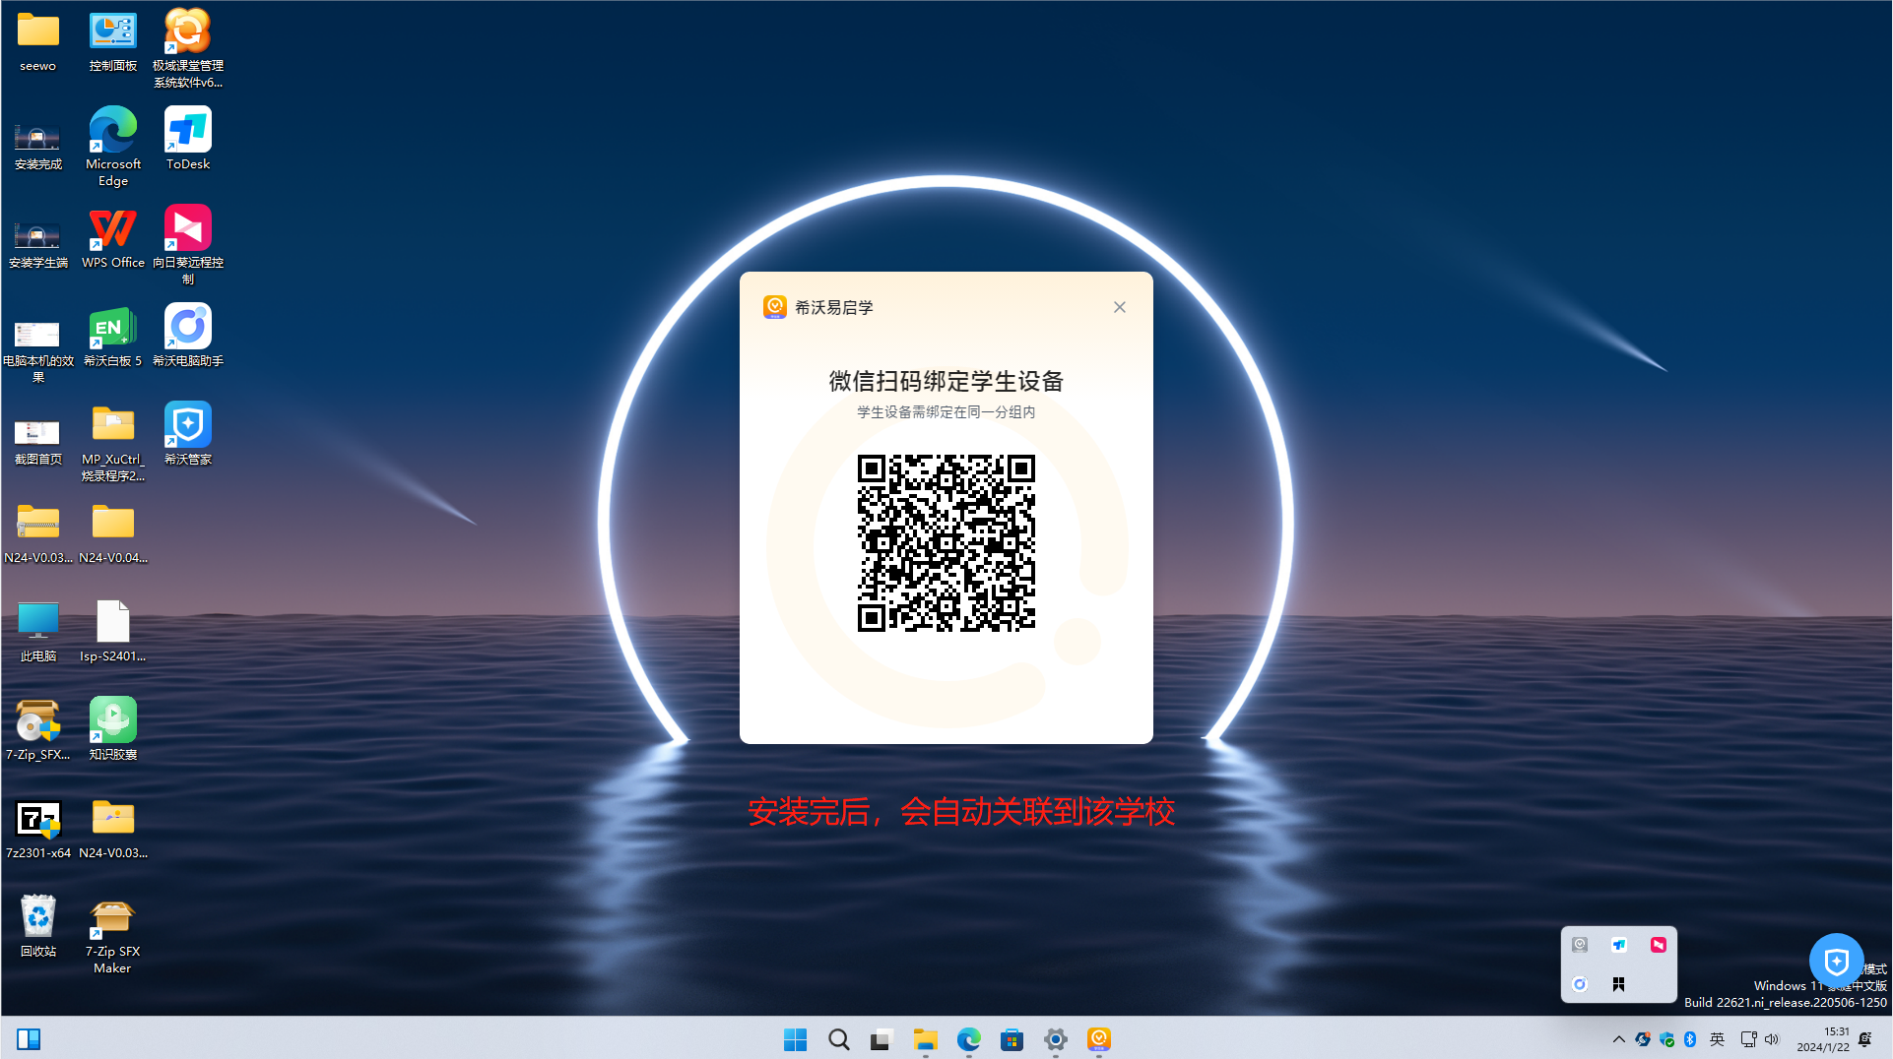Open the seewo folder on desktop
The width and height of the screenshot is (1893, 1059).
tap(38, 42)
